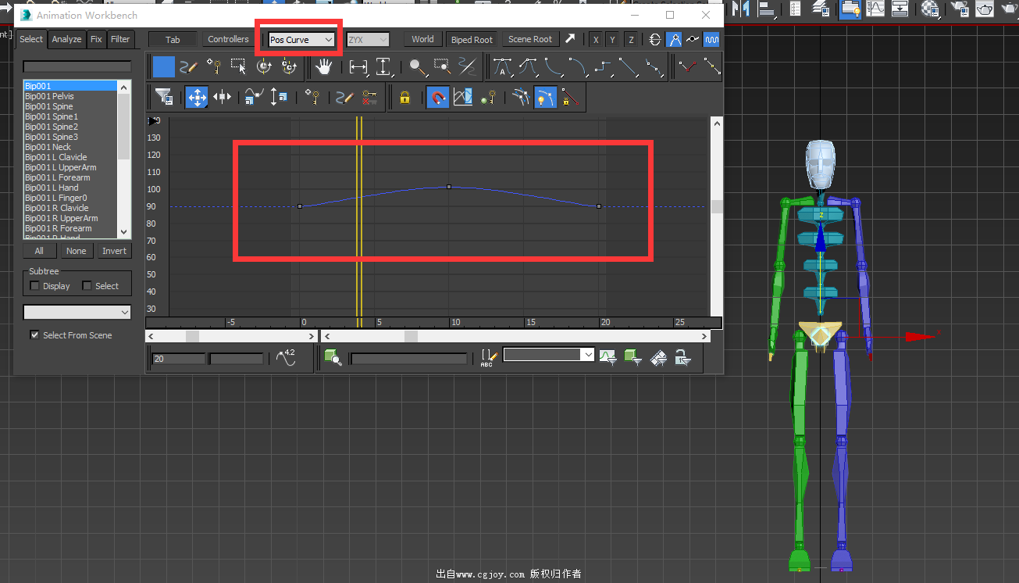
Task: Select Bip001 Pelvis in bone list
Action: tap(70, 96)
